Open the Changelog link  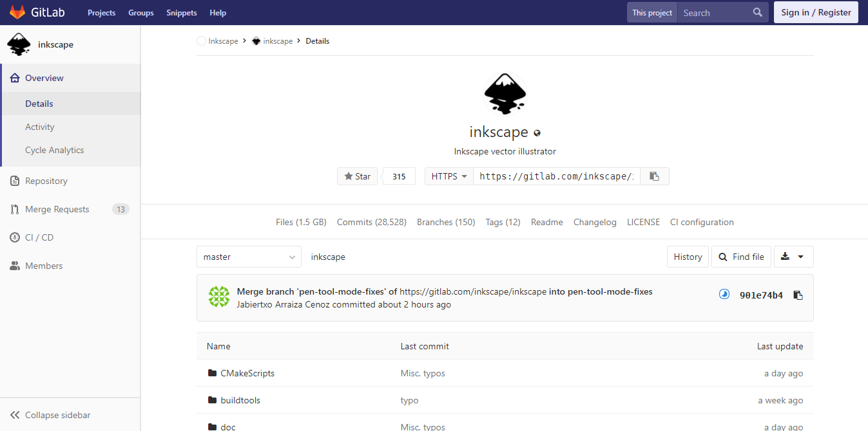(x=595, y=222)
